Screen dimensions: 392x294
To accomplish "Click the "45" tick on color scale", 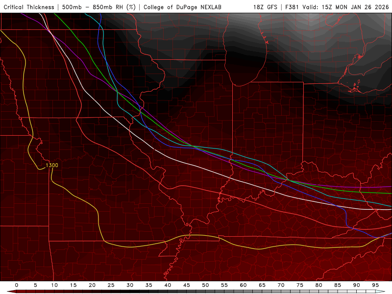I will click(187, 285).
